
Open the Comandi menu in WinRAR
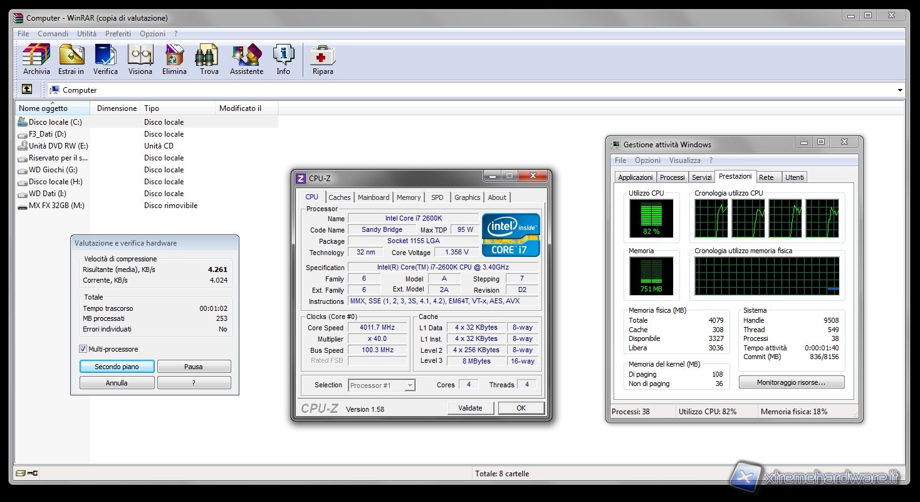53,34
